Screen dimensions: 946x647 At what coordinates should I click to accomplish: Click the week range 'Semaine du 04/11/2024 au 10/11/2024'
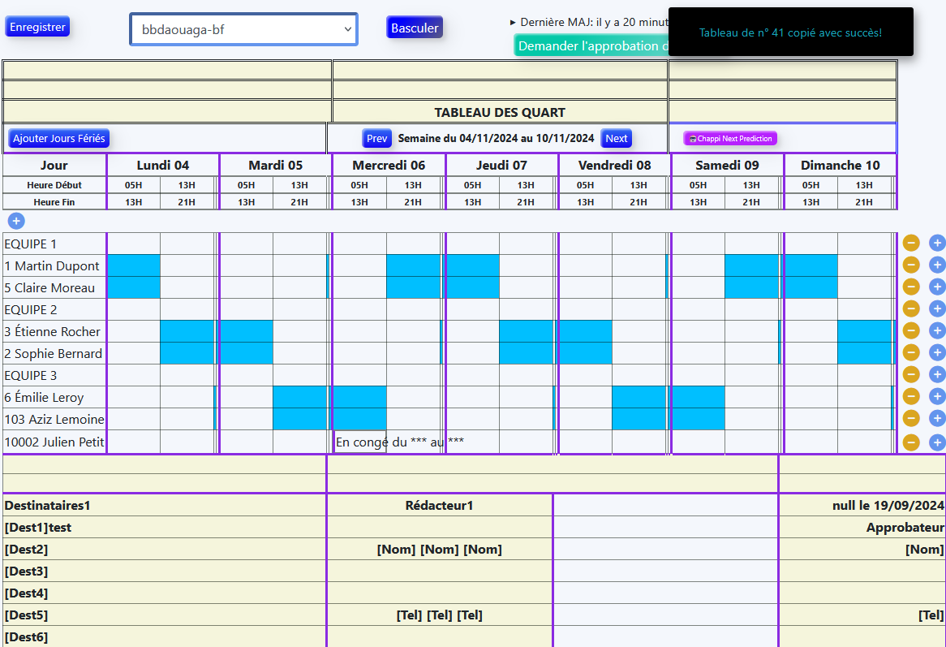(x=496, y=138)
